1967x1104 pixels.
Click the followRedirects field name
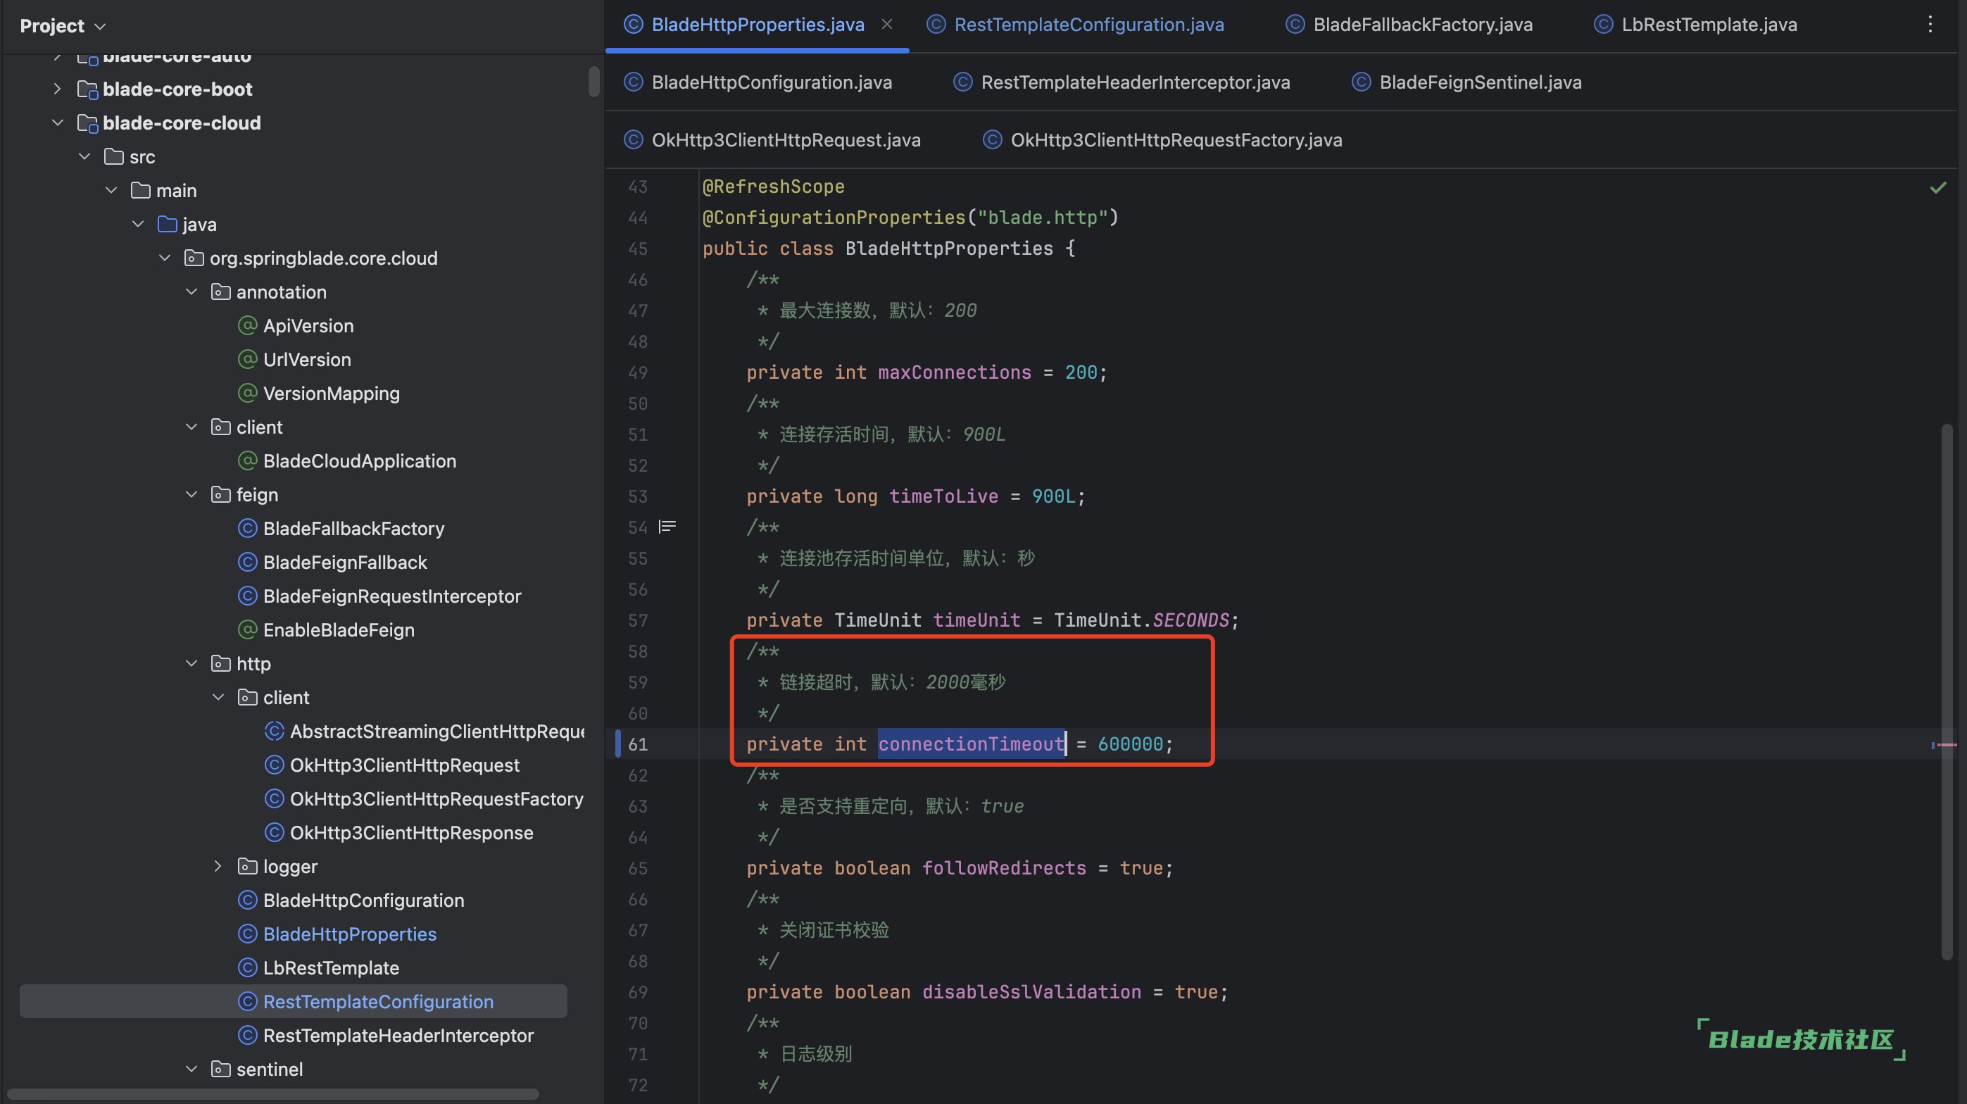1003,867
